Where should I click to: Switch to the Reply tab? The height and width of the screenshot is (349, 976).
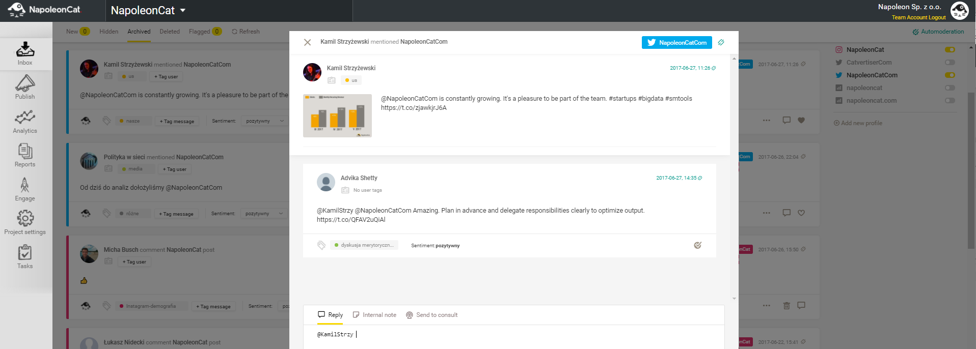[330, 315]
